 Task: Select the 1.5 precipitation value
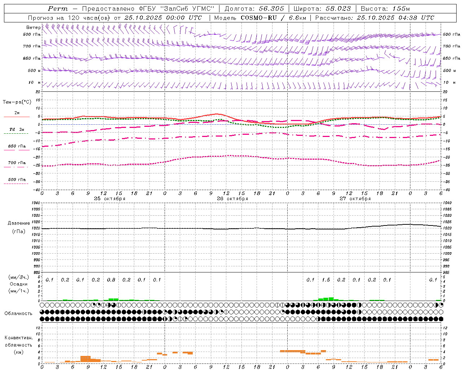[326, 280]
